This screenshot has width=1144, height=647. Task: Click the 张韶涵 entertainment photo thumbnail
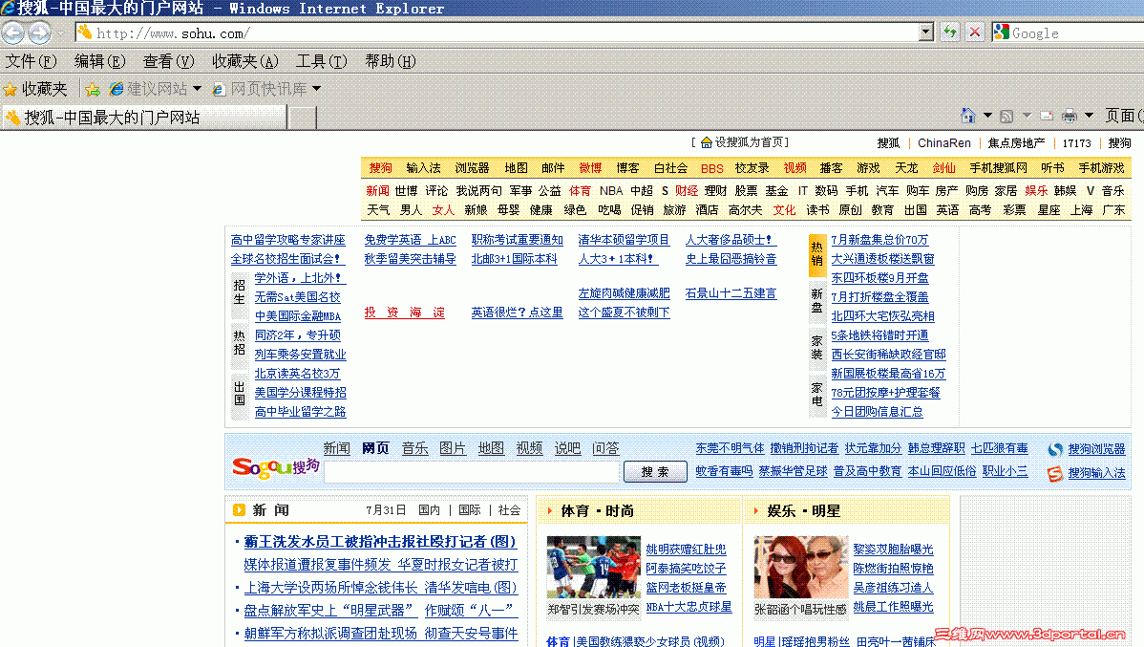click(x=800, y=568)
